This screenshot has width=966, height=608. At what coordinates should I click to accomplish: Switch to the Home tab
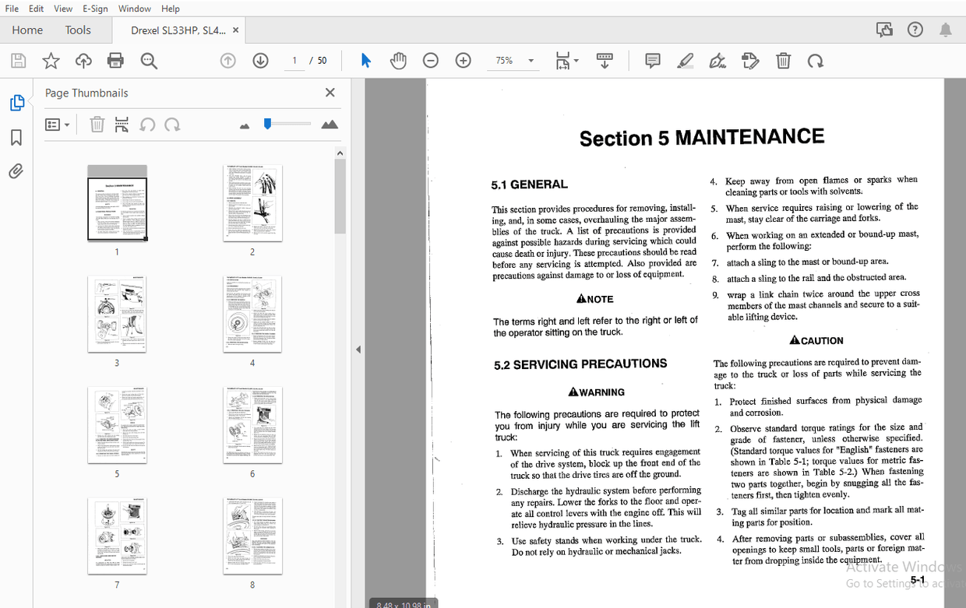pyautogui.click(x=27, y=30)
